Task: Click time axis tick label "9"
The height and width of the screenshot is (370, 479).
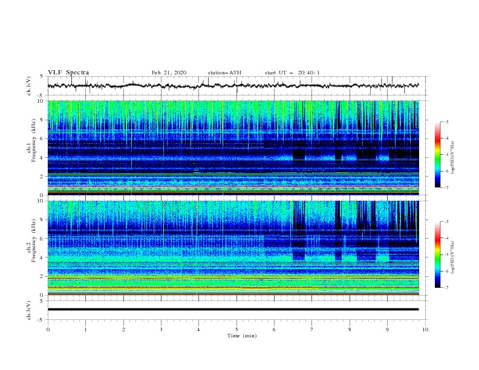Action: coord(387,329)
